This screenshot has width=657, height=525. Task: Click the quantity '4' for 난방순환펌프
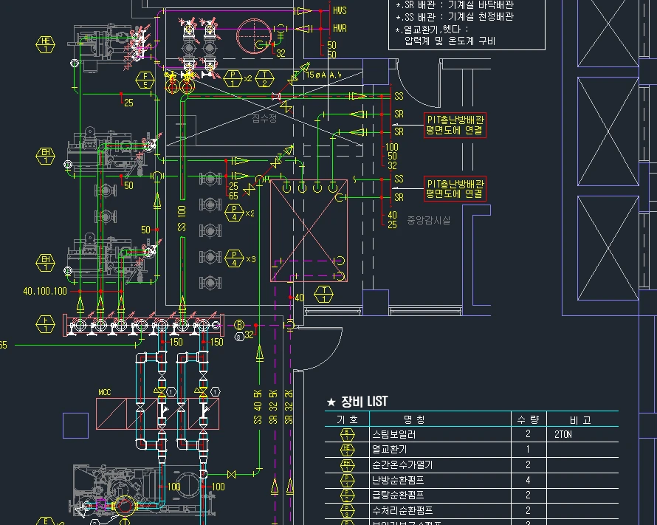[528, 480]
